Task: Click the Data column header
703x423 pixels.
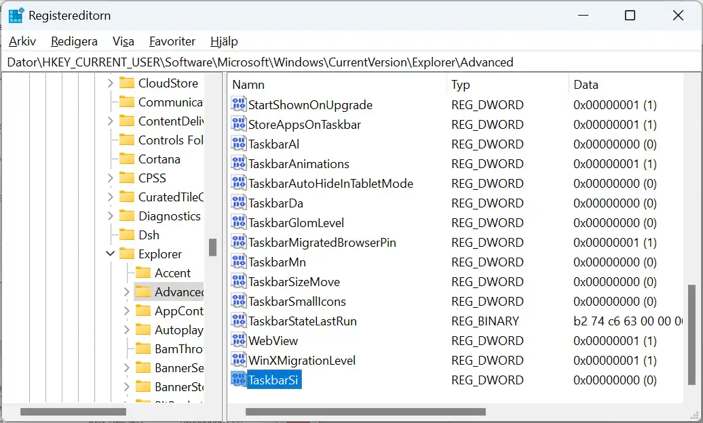Action: 626,84
